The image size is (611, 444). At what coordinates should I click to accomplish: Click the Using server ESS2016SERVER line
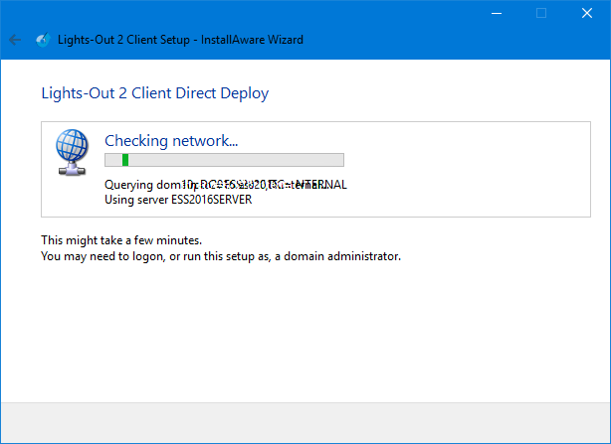coord(178,200)
